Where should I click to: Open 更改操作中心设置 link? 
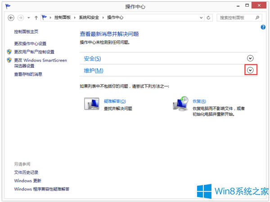(x=30, y=44)
